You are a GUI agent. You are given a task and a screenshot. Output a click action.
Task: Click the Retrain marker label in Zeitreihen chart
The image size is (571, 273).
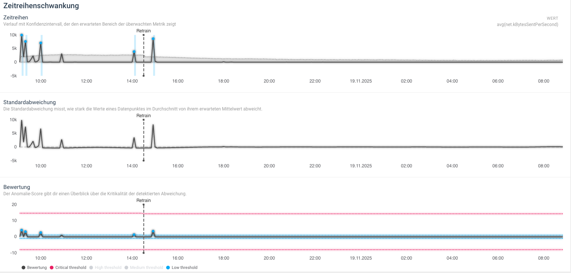143,31
